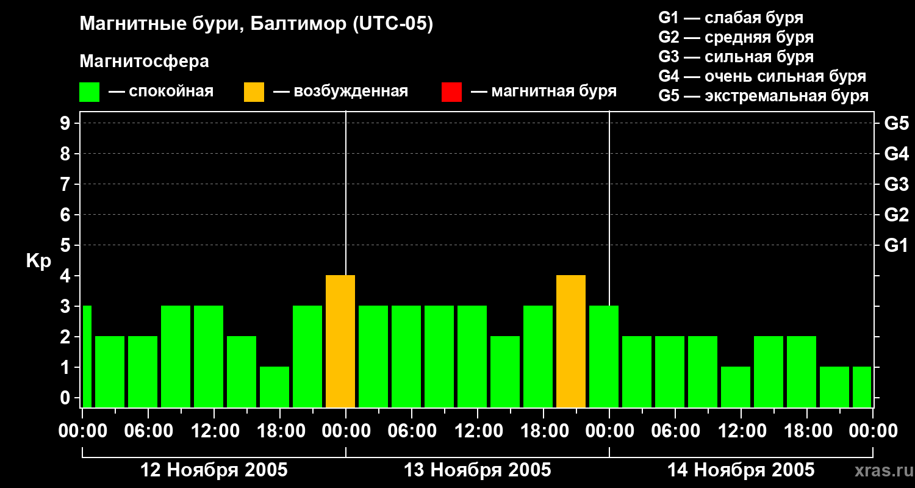Click the G4 tick label on right axis
915x488 pixels.
[897, 154]
